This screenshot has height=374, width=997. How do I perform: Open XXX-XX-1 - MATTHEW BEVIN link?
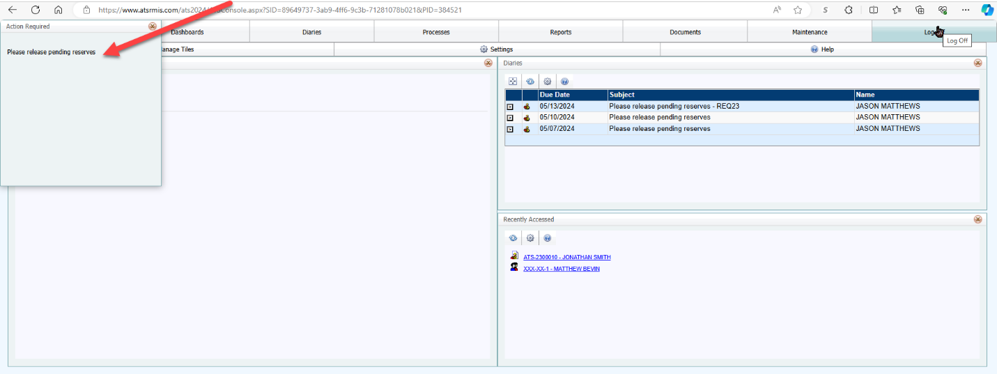(x=561, y=269)
